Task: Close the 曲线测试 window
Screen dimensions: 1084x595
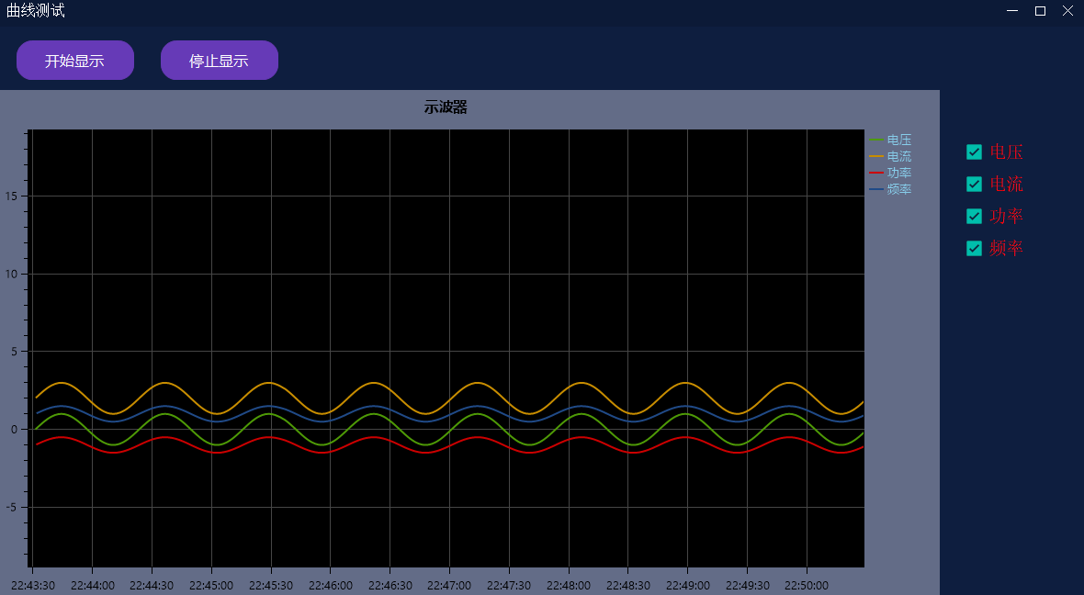Action: 1067,11
